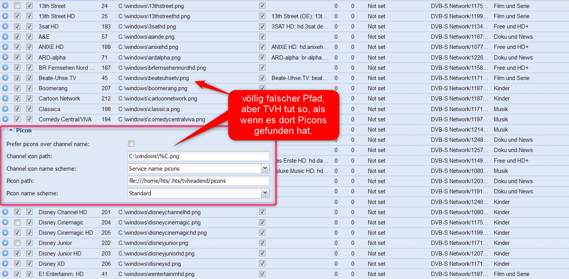
Task: Click play icon for E! Entertainm. HD row
Action: [5, 274]
